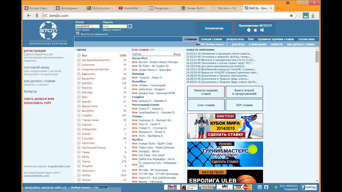
Task: Open the Уганда Полис - Брайт Старс match
Action: [x=156, y=143]
